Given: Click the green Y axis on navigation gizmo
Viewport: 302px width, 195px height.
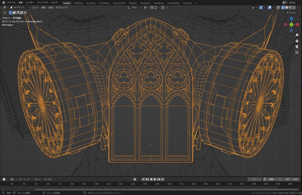Looking at the screenshot, I should click(291, 25).
